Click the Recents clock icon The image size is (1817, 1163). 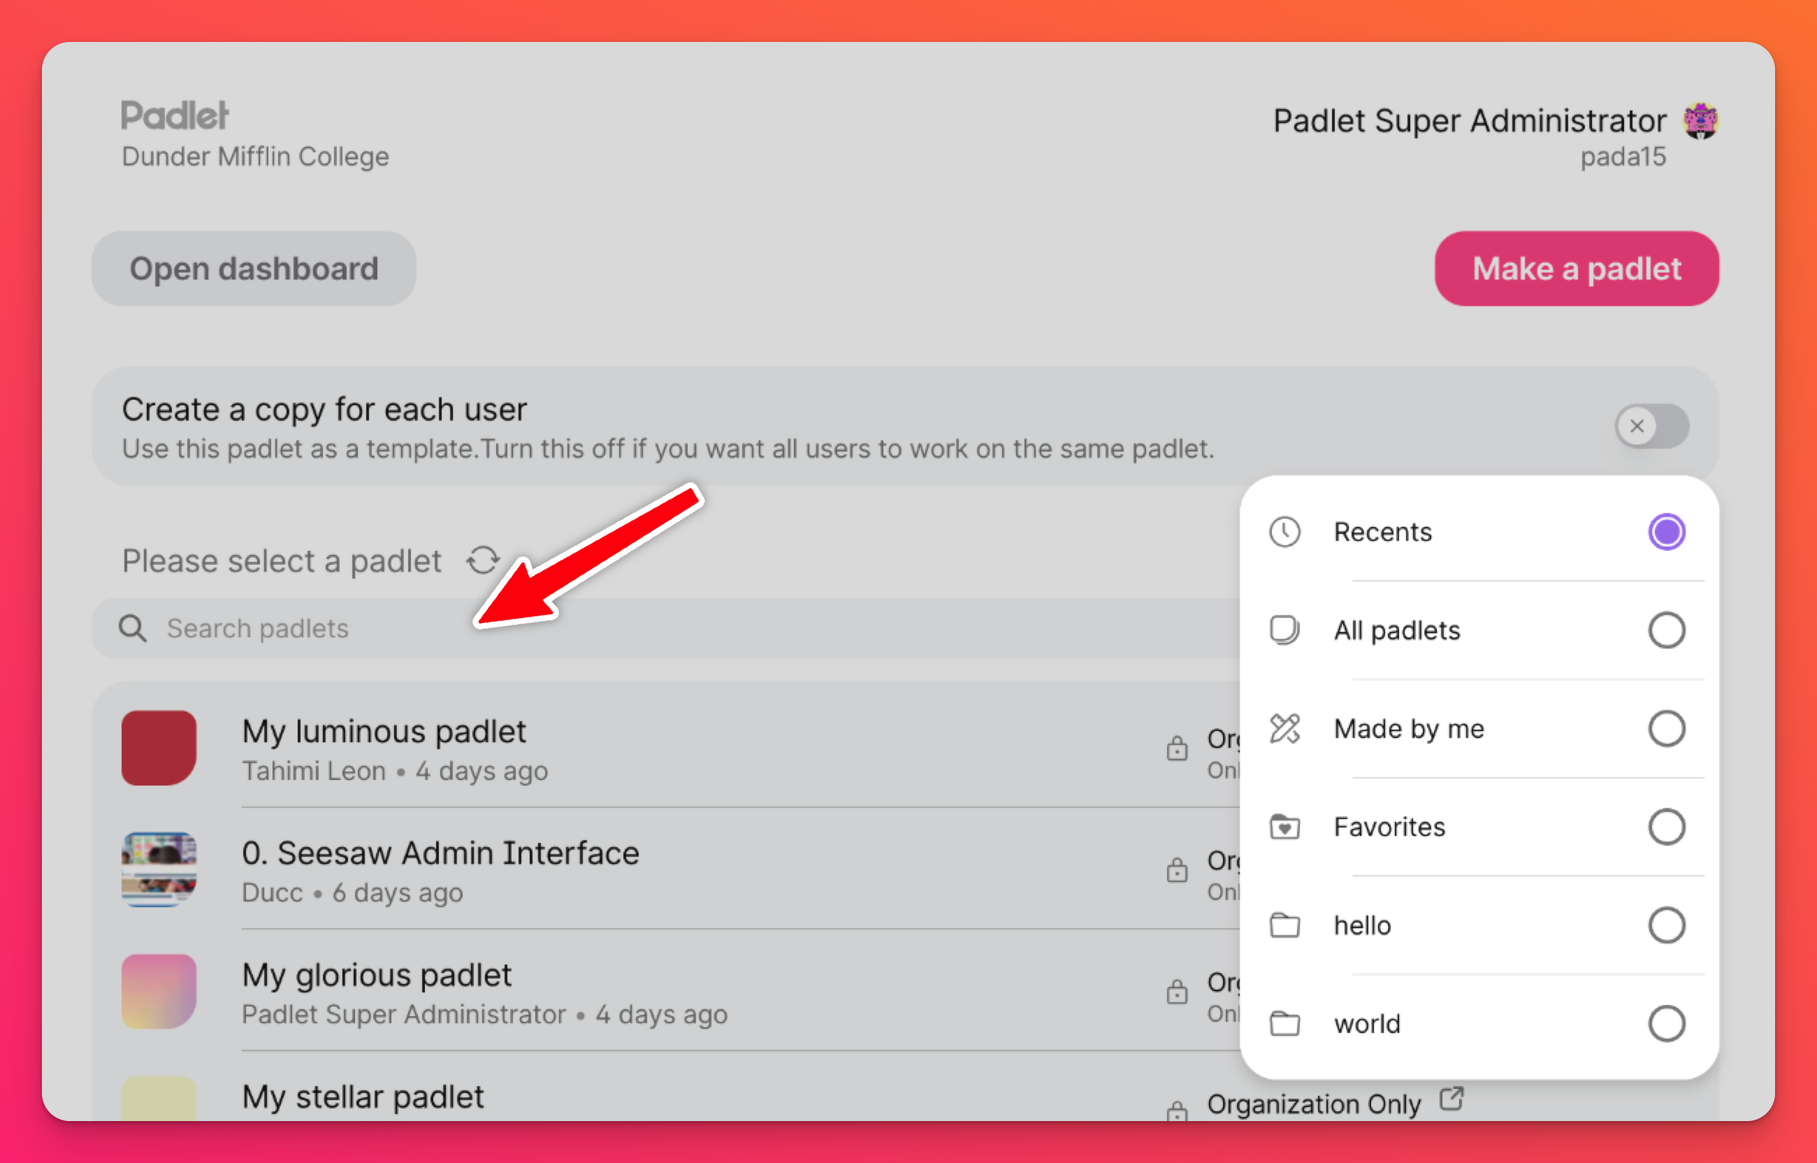(1284, 532)
